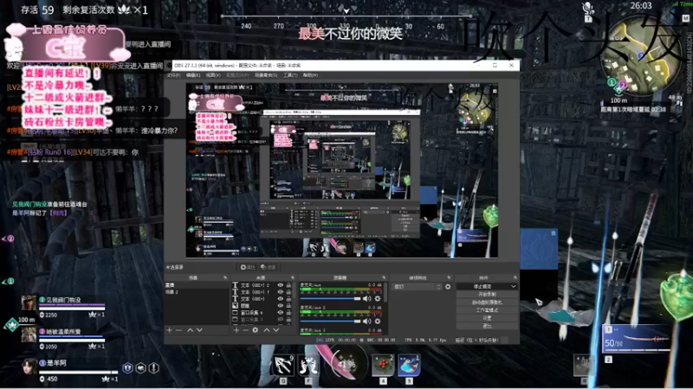Screen dimensions: 693x389
Task: Select 场景 2 in the Scenes list
Action: click(197, 292)
